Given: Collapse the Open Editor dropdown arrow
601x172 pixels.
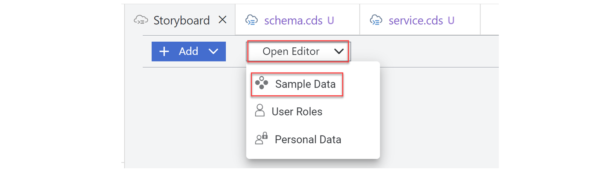Looking at the screenshot, I should point(339,51).
